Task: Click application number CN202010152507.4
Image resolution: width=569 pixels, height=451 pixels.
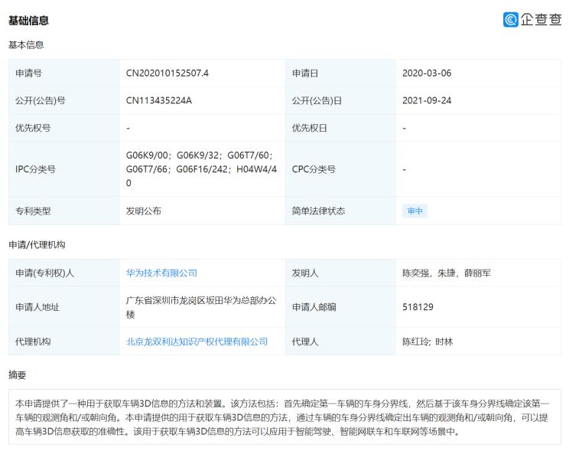Action: (x=167, y=74)
